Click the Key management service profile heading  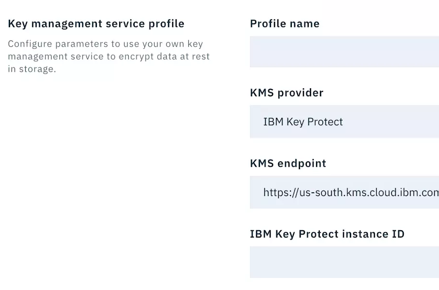click(x=96, y=23)
